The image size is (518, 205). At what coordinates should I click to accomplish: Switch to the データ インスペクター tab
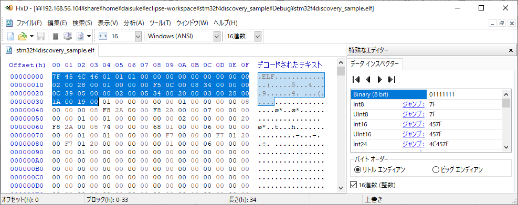pos(375,64)
